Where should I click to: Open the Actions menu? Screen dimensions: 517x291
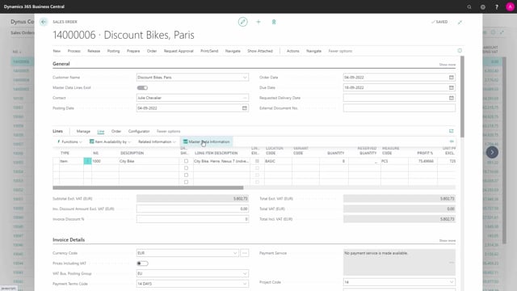(x=292, y=51)
